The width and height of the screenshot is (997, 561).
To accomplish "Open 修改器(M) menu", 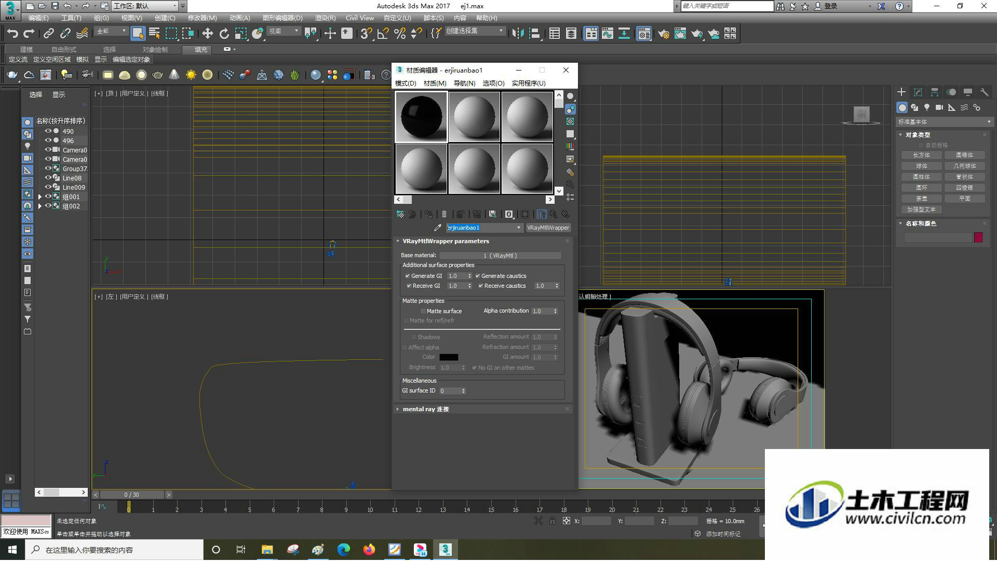I will 202,18.
